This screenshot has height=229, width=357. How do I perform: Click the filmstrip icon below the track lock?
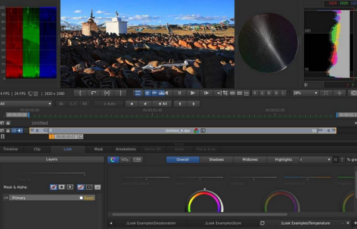pyautogui.click(x=2, y=137)
